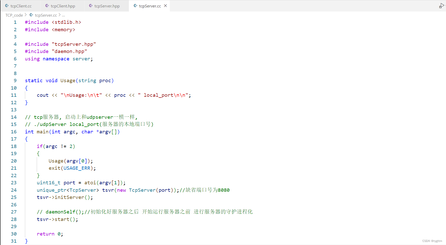Close the tcpServer.cc tab
Image resolution: width=446 pixels, height=245 pixels.
(x=165, y=6)
